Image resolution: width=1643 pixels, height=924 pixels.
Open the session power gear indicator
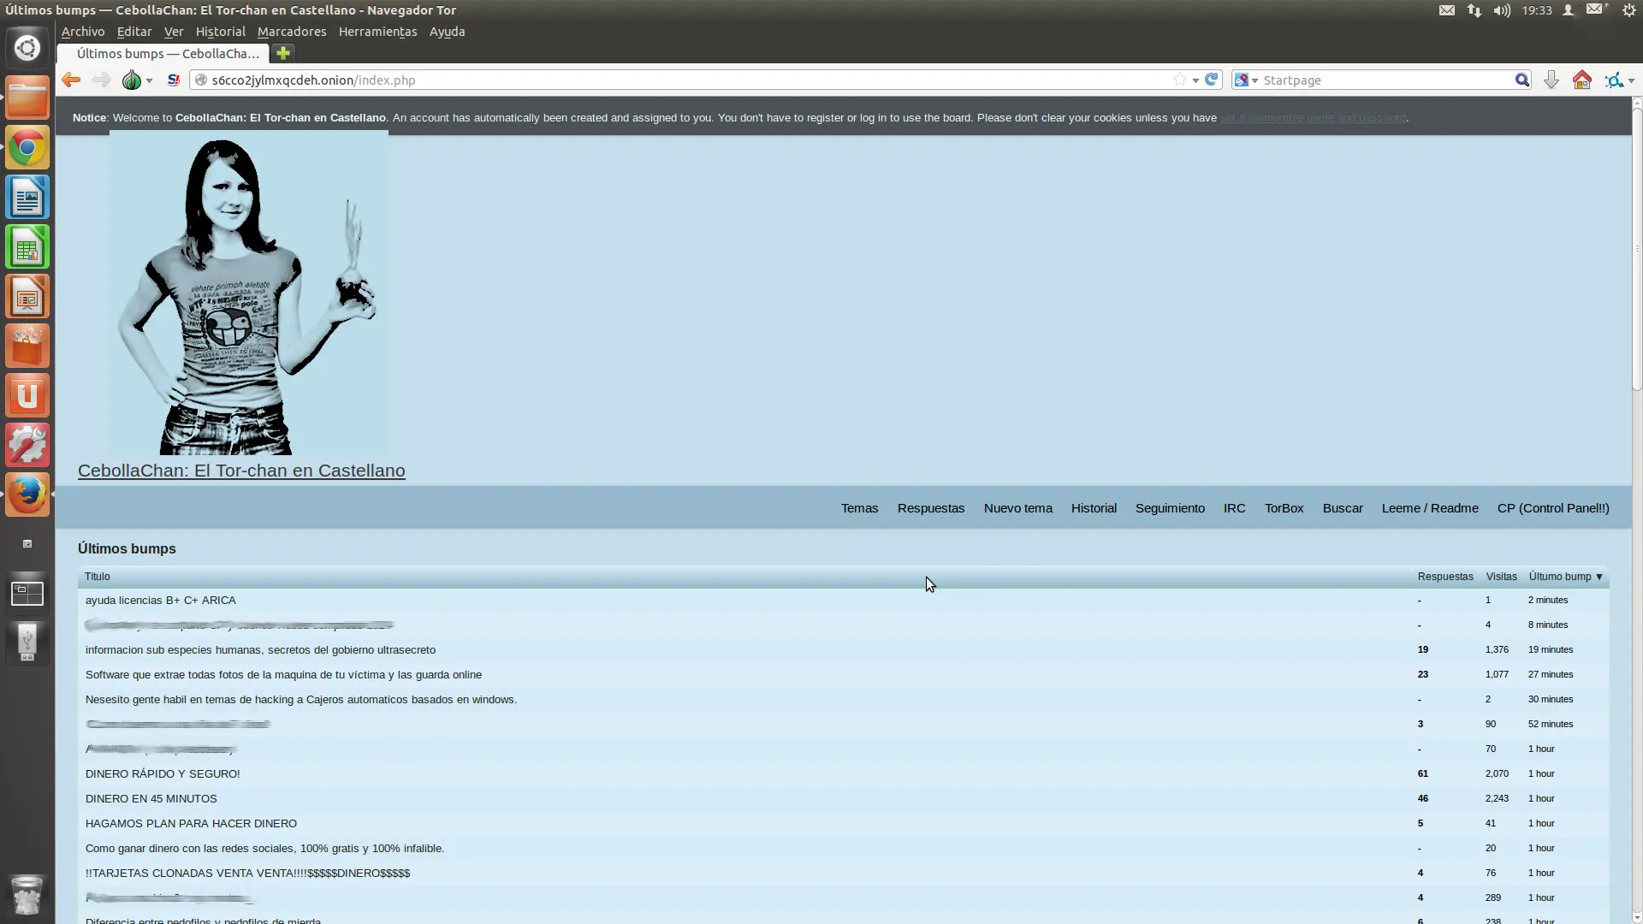pos(1629,10)
